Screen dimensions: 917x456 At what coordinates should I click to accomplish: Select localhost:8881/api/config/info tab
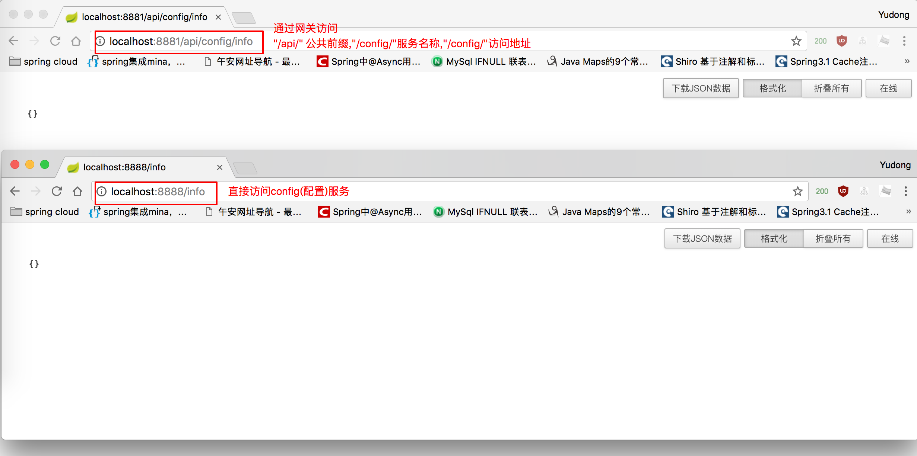pyautogui.click(x=144, y=17)
